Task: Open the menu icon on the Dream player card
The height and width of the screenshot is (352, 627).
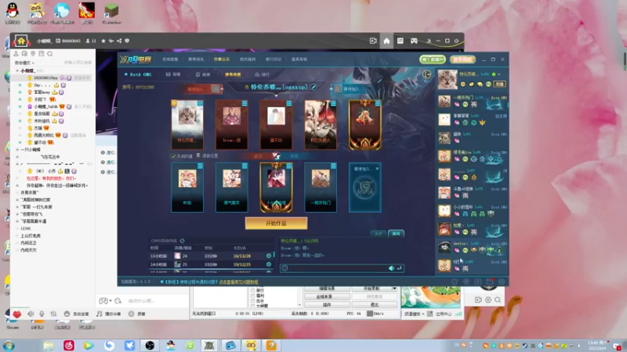Action: (245, 103)
